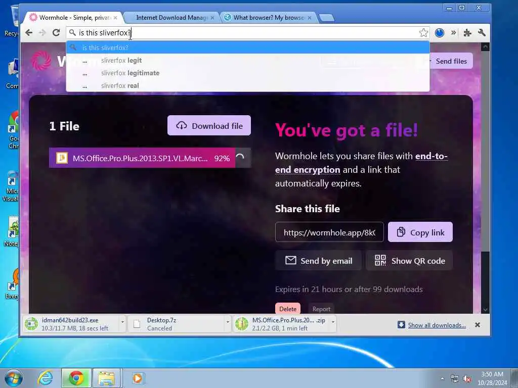Click the network tray icon
Viewport: 518px width, 388px height.
pyautogui.click(x=455, y=379)
